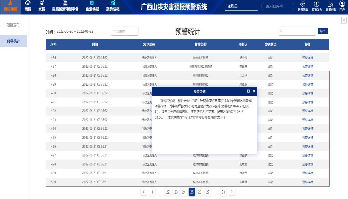Open the 全部单位 unit filter dropdown

click(x=124, y=31)
